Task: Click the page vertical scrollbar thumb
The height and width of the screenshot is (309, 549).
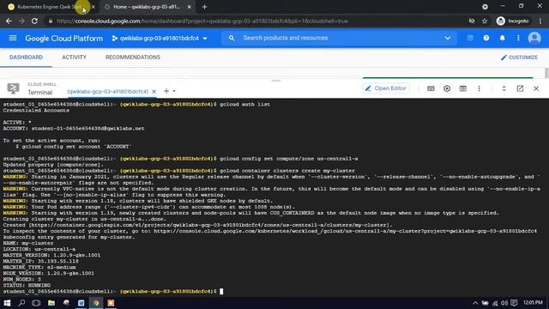Action: [x=546, y=73]
